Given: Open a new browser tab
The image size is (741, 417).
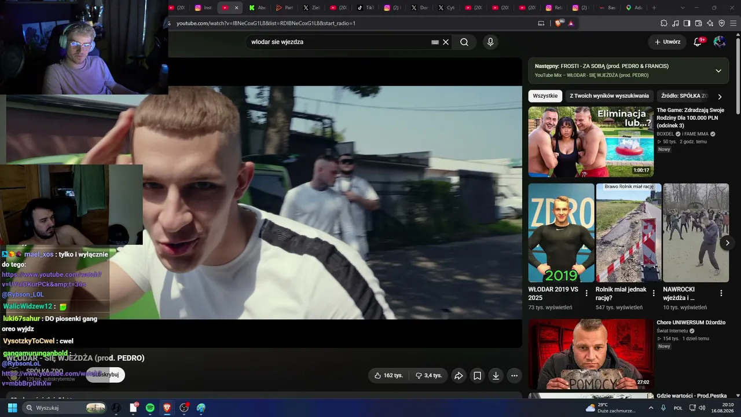Looking at the screenshot, I should pos(654,8).
